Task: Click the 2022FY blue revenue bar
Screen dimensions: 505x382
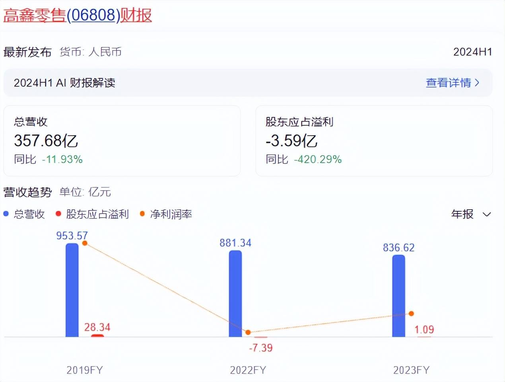Action: [x=235, y=294]
